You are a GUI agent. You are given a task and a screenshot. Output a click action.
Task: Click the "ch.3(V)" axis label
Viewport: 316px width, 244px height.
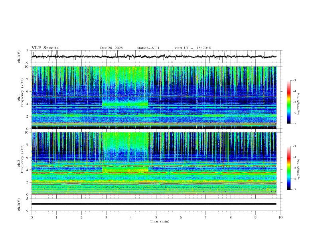pyautogui.click(x=19, y=205)
